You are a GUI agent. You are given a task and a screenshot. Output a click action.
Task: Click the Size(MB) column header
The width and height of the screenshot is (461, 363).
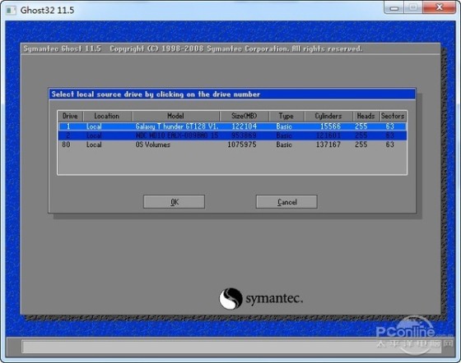pyautogui.click(x=244, y=116)
